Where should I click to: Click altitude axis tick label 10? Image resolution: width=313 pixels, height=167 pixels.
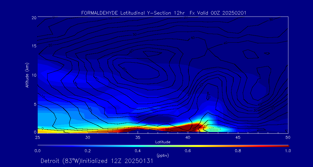click(x=34, y=75)
